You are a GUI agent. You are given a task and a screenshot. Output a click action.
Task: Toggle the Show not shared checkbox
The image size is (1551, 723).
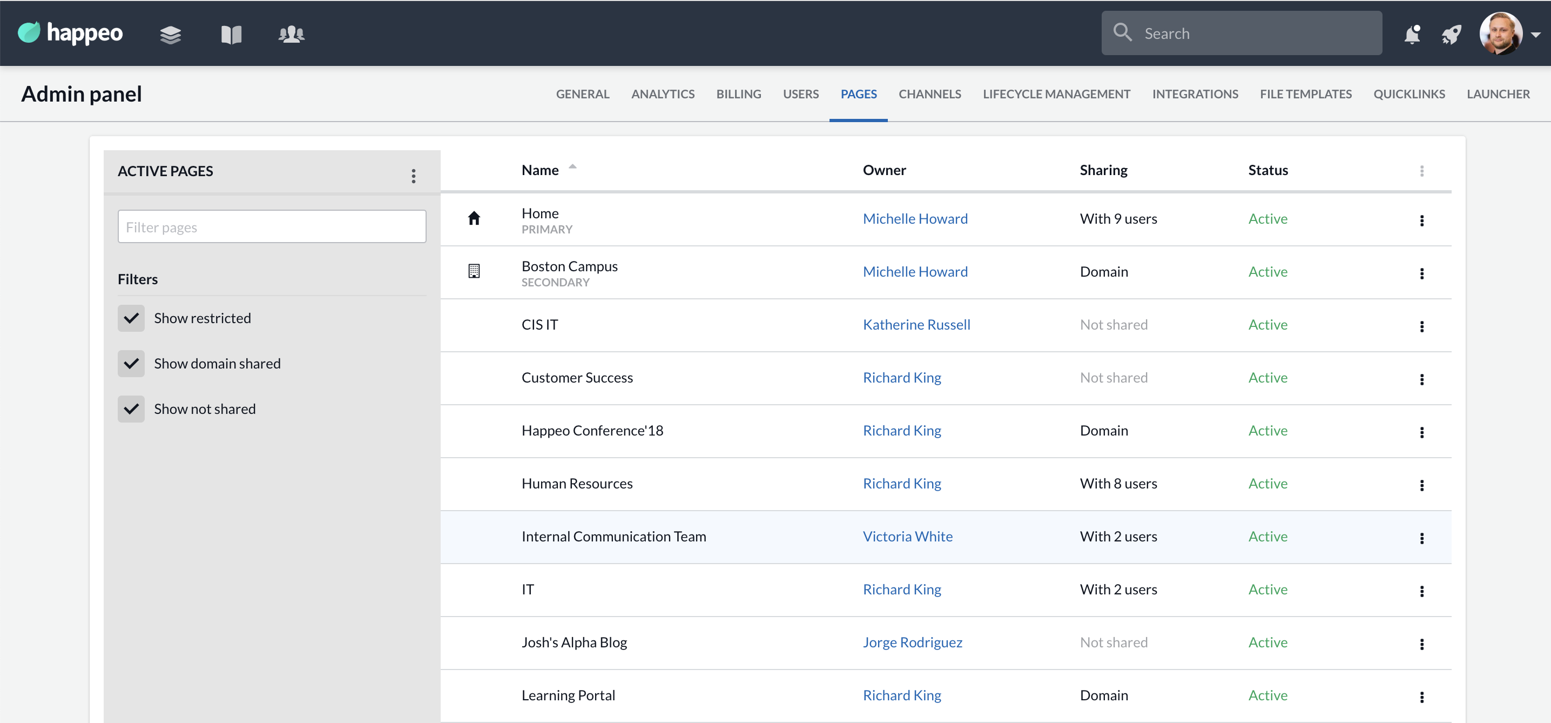tap(131, 409)
